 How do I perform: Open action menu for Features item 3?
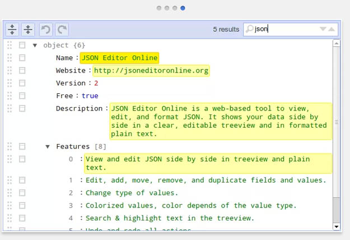[22, 205]
